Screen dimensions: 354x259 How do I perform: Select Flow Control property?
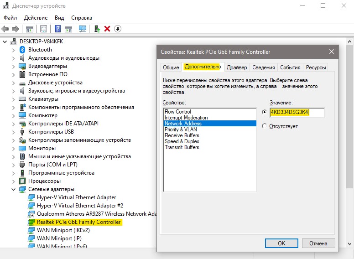(210, 112)
